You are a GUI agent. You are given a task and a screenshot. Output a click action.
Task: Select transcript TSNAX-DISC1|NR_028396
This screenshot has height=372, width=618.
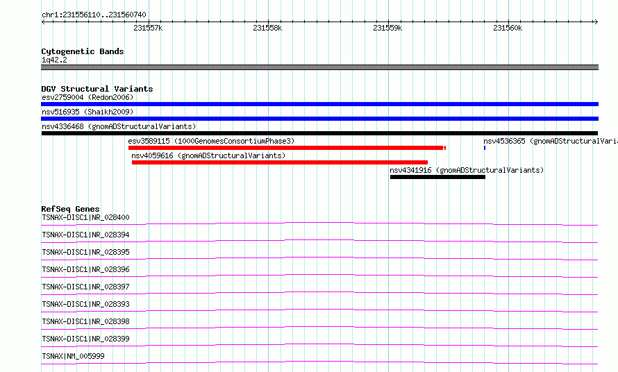pyautogui.click(x=85, y=269)
